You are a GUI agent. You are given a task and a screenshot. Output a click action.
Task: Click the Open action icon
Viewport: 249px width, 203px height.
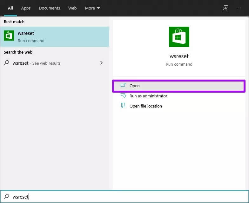click(123, 85)
